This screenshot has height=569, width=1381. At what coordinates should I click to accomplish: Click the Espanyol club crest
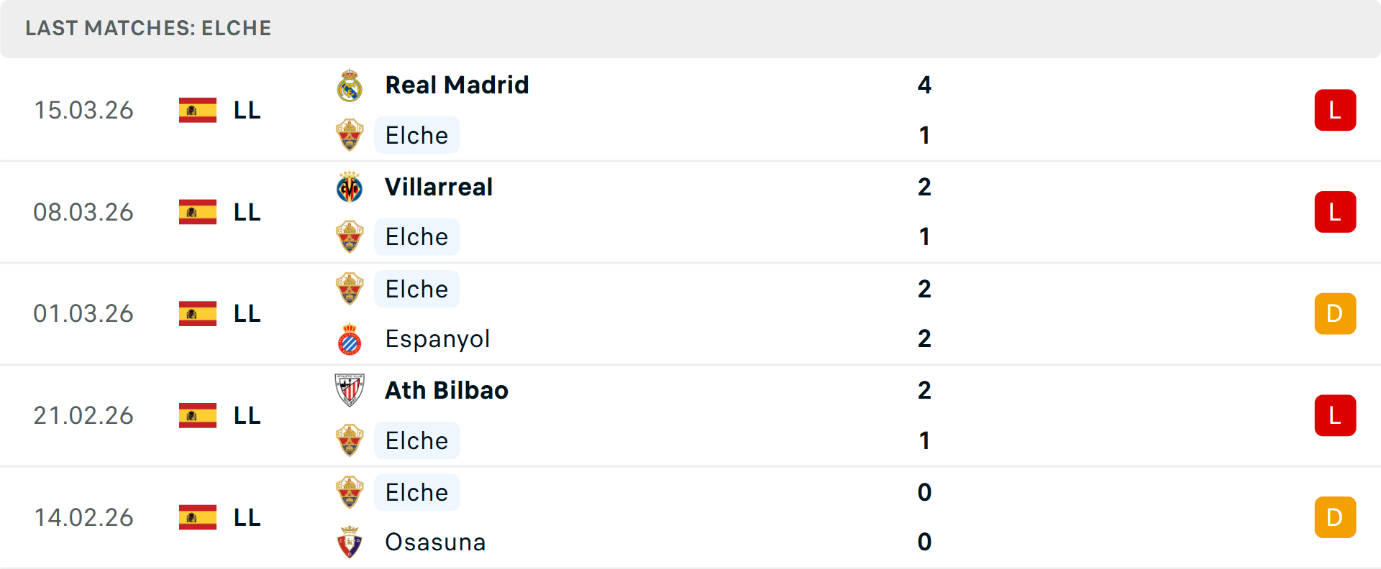350,339
